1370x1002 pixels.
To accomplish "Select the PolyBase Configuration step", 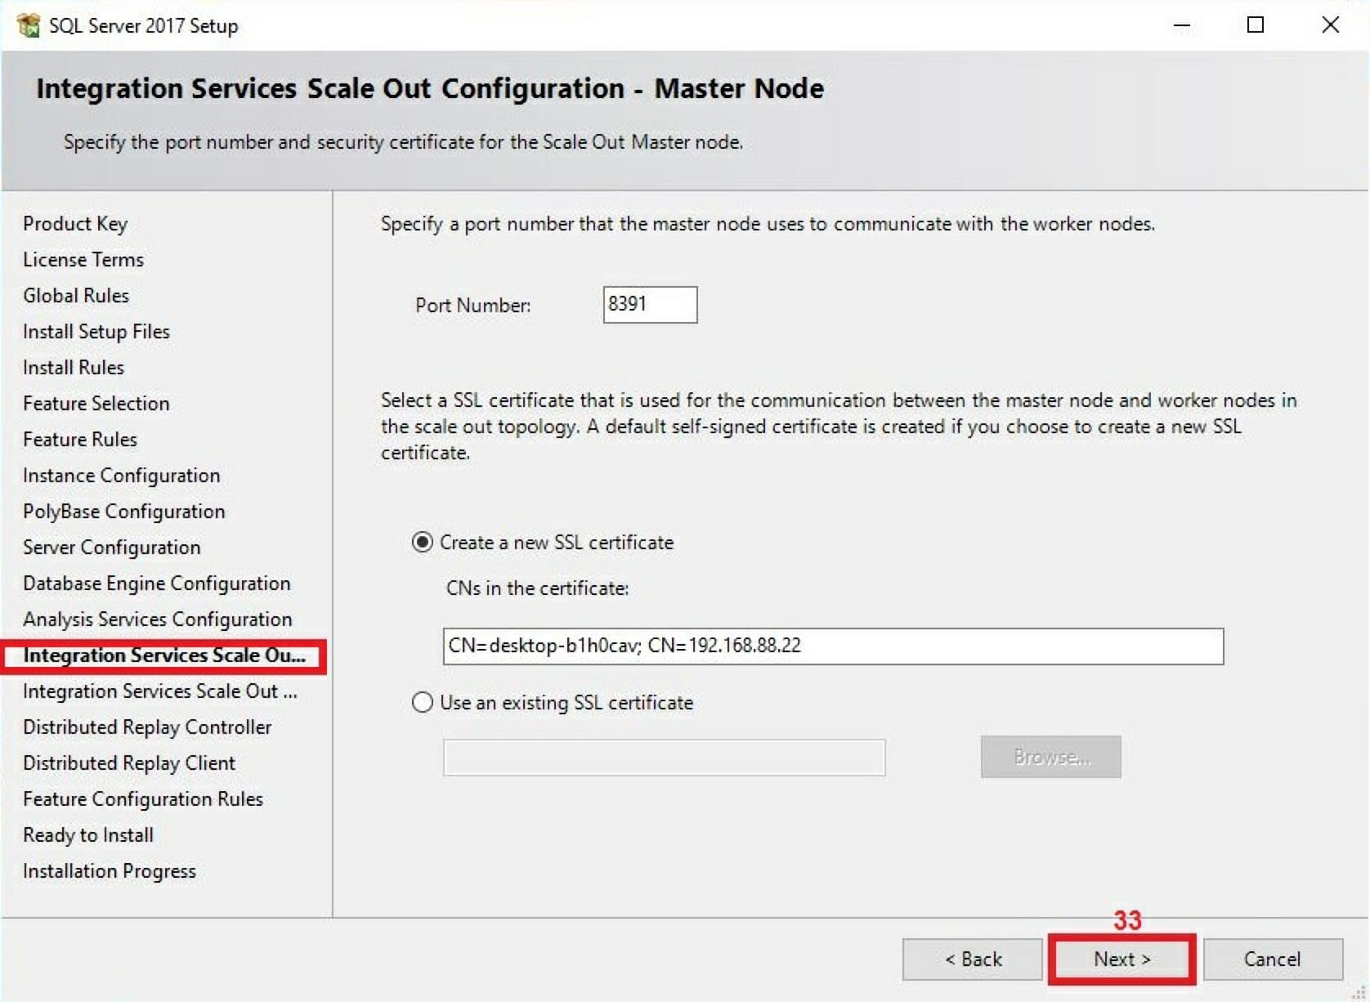I will (124, 512).
